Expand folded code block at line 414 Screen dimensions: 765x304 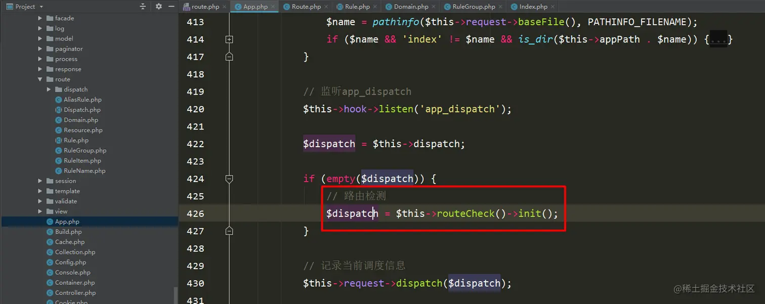(229, 39)
